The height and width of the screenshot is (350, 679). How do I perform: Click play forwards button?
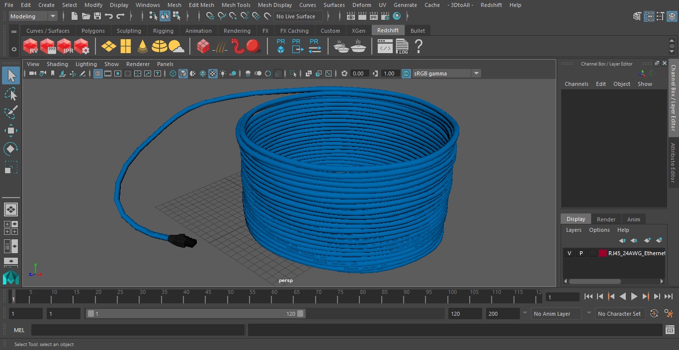click(x=634, y=296)
